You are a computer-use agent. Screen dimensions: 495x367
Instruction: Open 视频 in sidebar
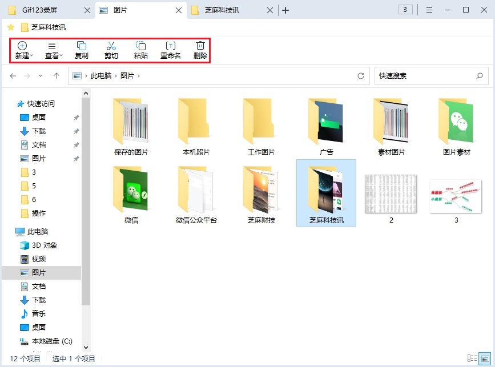[33, 259]
